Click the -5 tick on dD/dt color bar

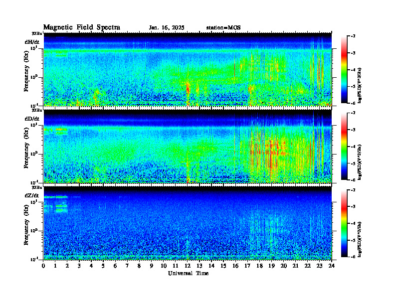354,163
